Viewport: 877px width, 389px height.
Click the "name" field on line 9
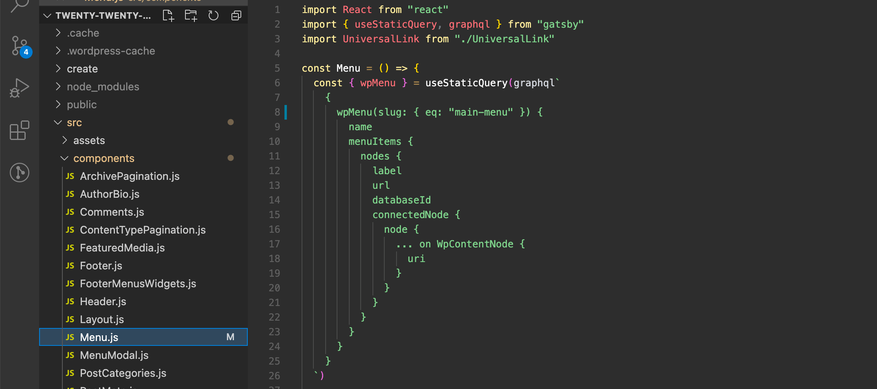(x=360, y=127)
